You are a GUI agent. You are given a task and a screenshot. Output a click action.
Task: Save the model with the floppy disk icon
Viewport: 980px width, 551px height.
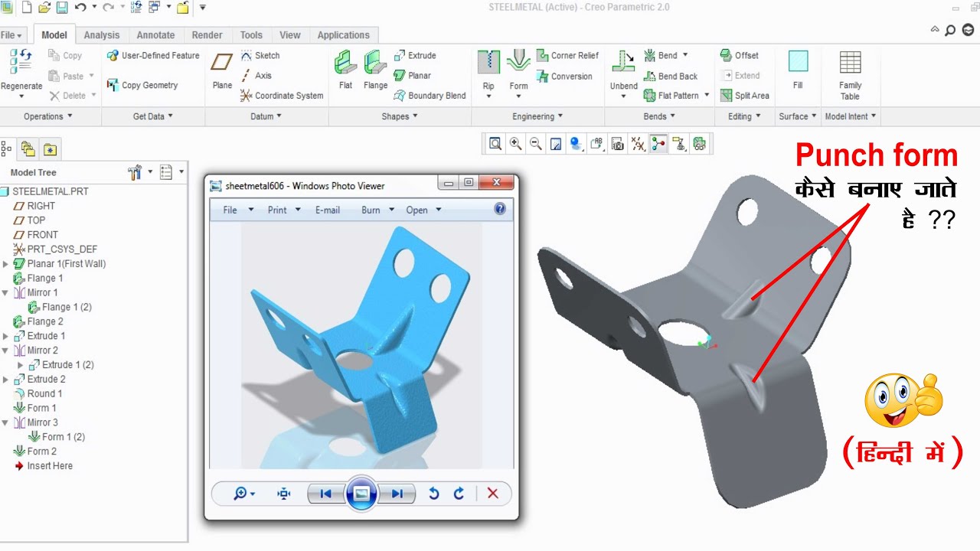coord(62,8)
